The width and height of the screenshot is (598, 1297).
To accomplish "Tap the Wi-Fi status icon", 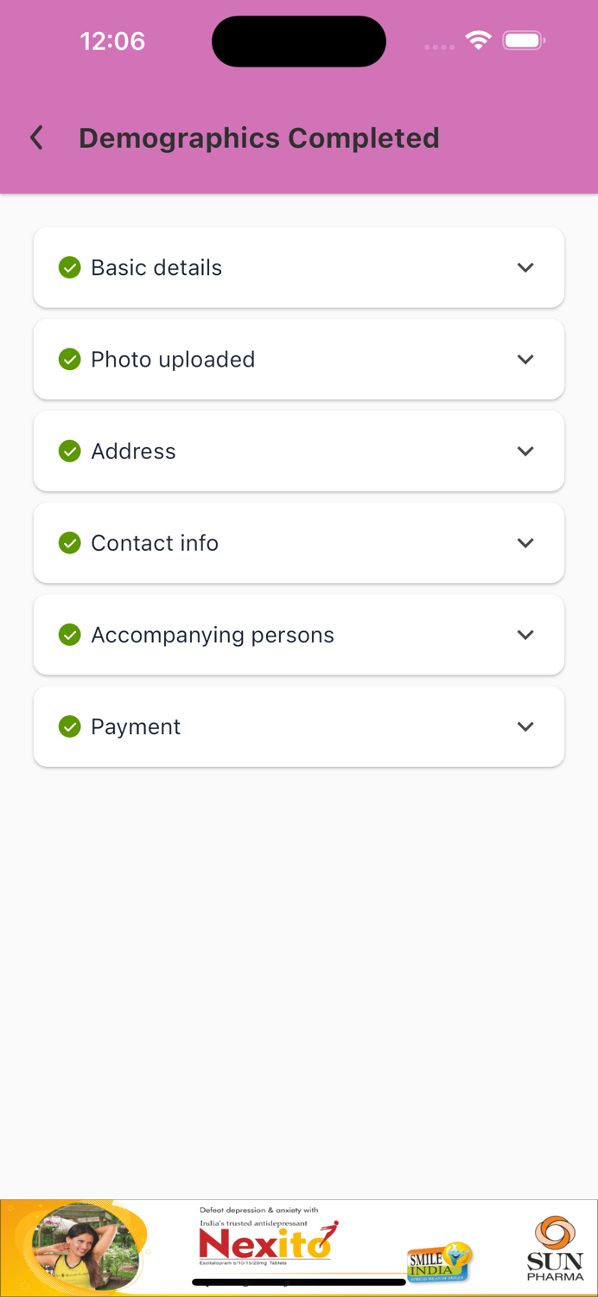I will tap(478, 41).
